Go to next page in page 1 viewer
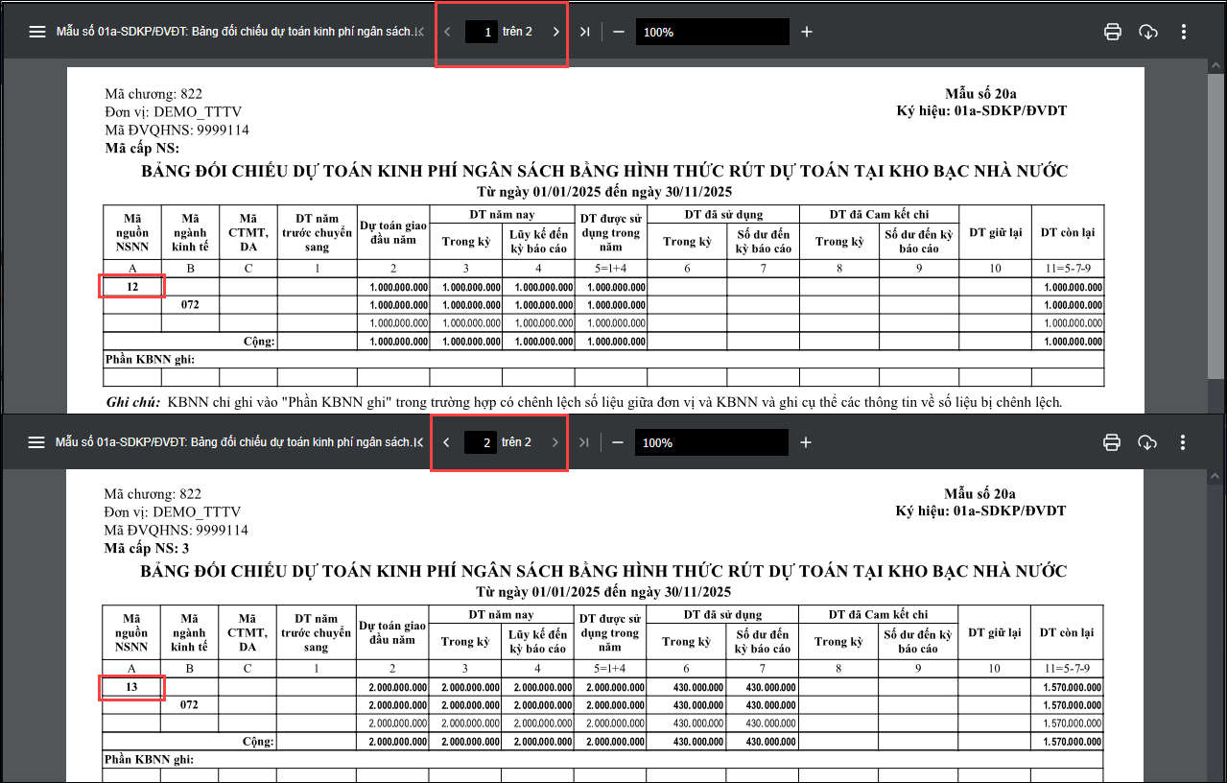 point(555,32)
